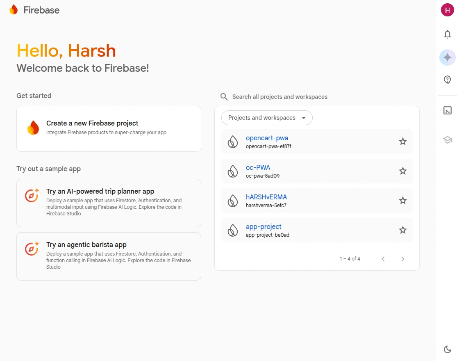Click the search magnifier icon
The image size is (459, 361).
[x=224, y=97]
